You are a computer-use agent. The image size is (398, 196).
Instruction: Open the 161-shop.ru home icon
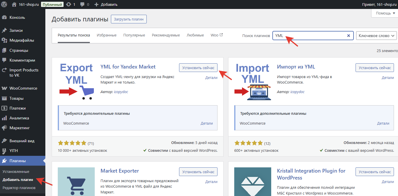point(14,4)
